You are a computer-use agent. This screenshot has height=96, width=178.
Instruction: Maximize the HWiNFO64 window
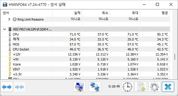click(157, 5)
